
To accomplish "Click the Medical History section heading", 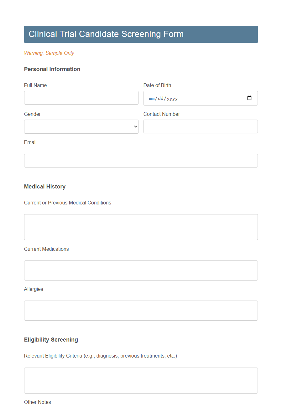I will (44, 186).
